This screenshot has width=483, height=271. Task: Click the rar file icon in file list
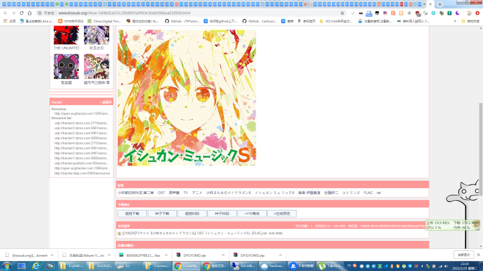point(119,234)
